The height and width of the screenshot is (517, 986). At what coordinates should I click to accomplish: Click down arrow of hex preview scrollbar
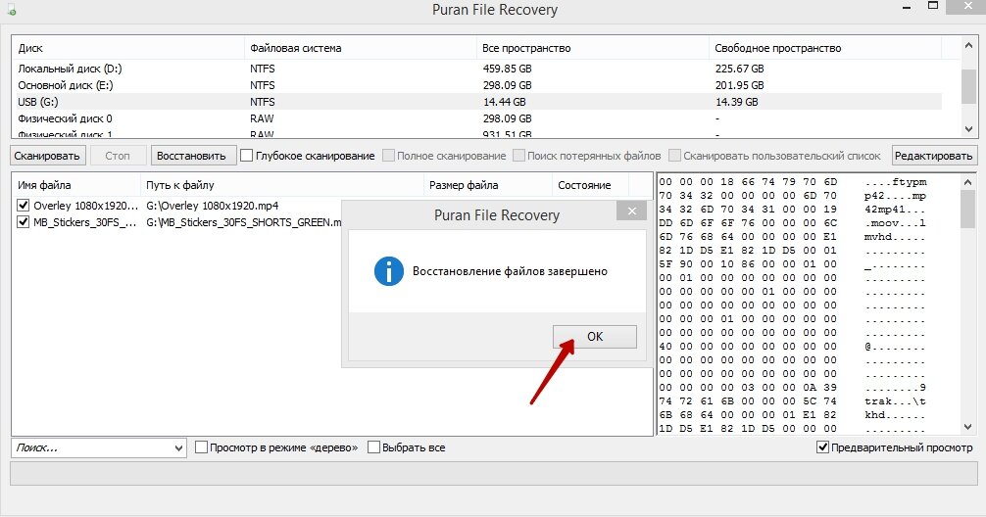tap(968, 427)
